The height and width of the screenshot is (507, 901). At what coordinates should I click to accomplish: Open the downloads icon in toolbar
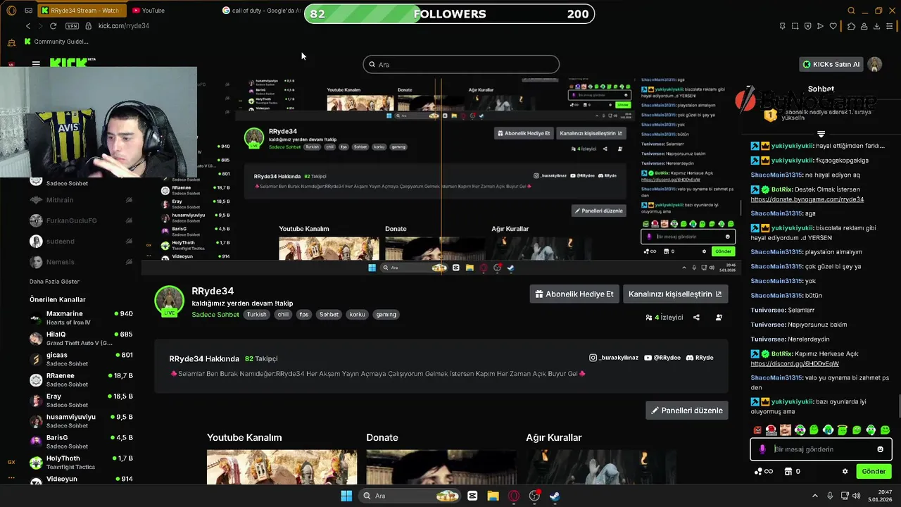point(877,26)
